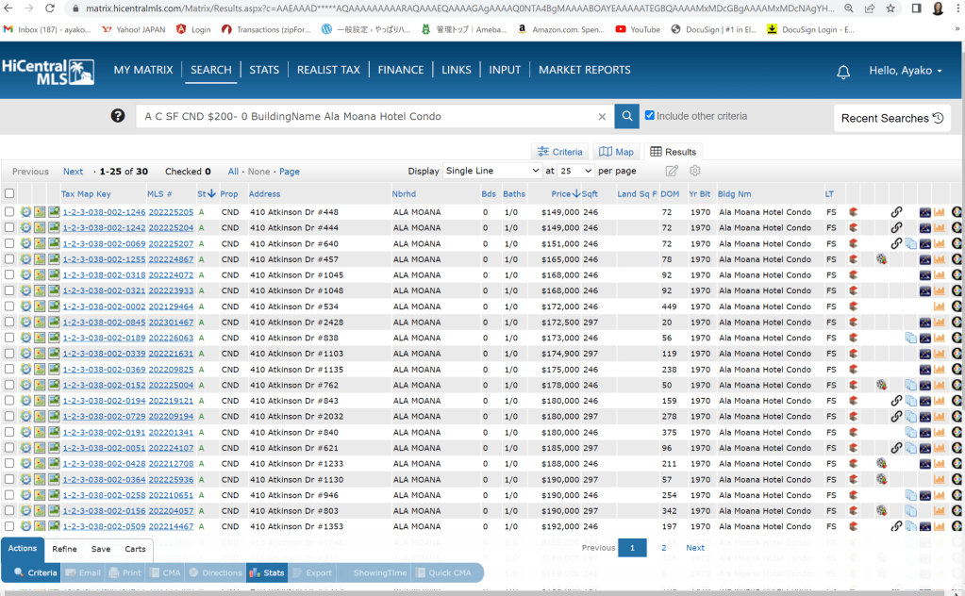965x596 pixels.
Task: Open the 25 per page dropdown
Action: click(575, 171)
